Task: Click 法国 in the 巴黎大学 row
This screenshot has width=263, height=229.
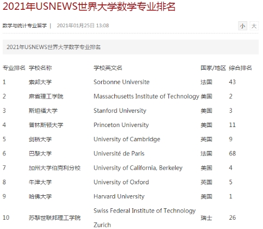Action: 207,154
